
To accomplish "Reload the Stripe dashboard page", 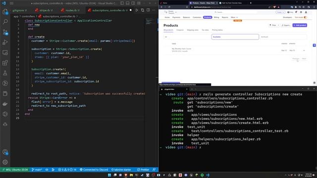I will (169, 7).
